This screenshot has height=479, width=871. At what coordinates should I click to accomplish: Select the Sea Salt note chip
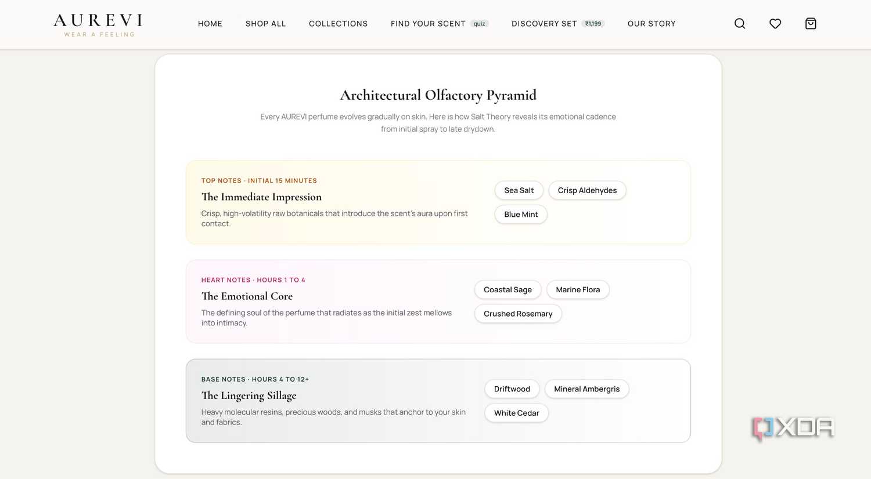coord(519,190)
